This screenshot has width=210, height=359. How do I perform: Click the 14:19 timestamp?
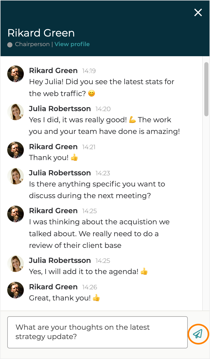89,71
